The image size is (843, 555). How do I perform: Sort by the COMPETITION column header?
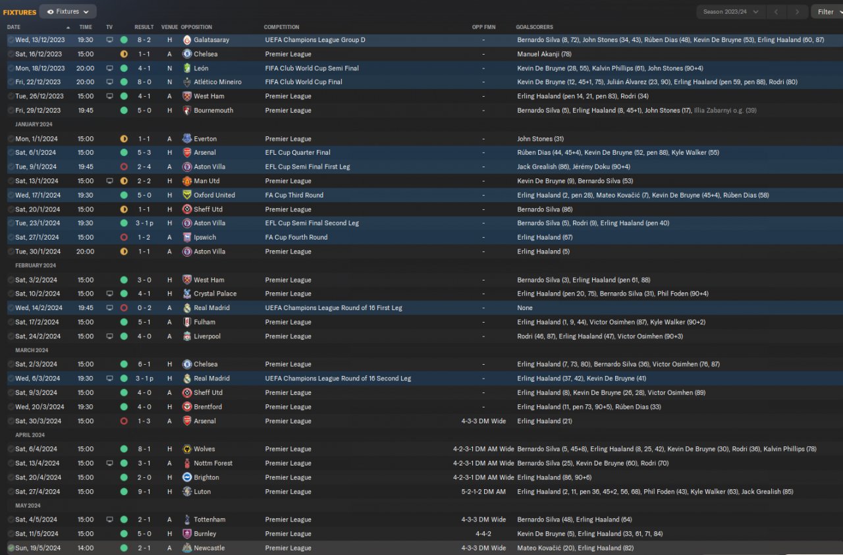coord(281,28)
